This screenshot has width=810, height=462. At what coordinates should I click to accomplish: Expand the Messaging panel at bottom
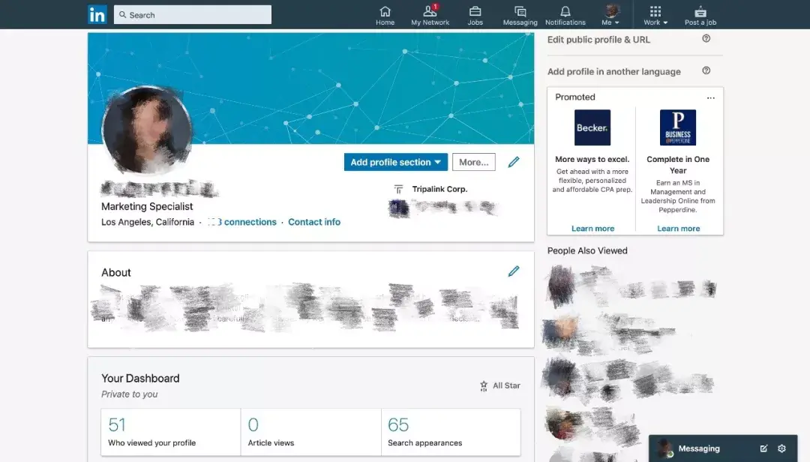point(697,448)
